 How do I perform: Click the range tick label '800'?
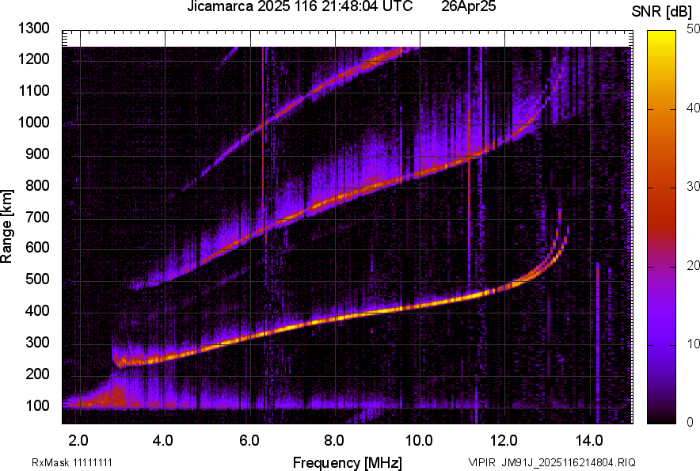37,185
